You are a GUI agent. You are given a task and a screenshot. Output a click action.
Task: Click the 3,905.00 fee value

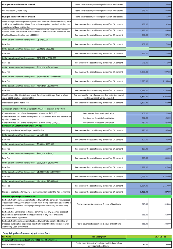click(x=167, y=96)
